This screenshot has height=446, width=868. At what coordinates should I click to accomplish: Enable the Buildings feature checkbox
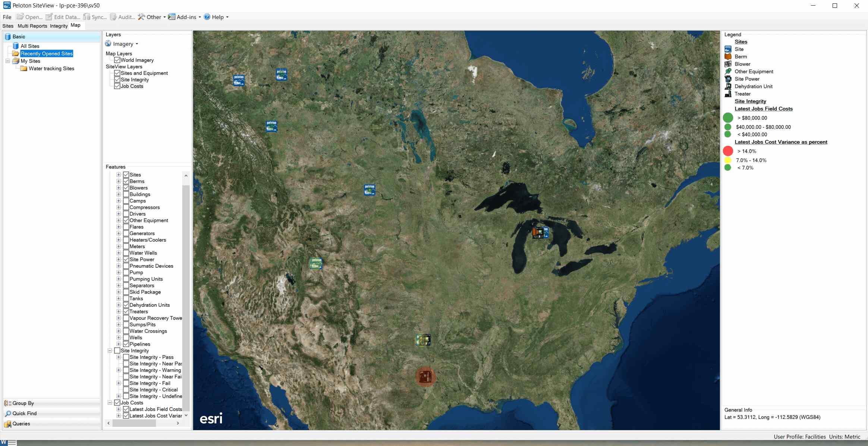[126, 194]
